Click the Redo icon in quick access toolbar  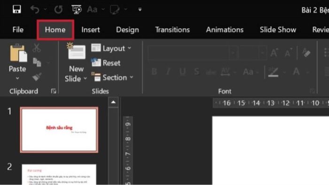click(x=58, y=9)
